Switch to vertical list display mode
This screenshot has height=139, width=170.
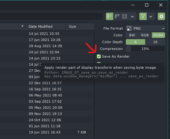click(110, 16)
